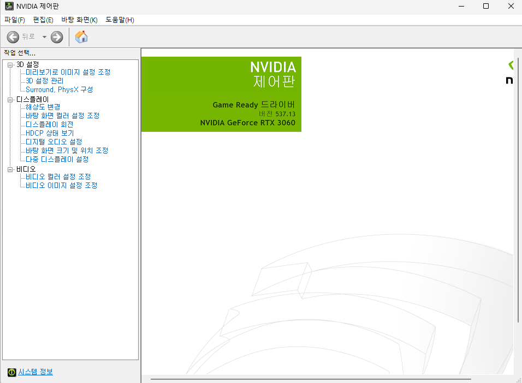This screenshot has width=522, height=383.
Task: Select 바탕 화면 크기 및 위치 조정
Action: click(x=67, y=150)
